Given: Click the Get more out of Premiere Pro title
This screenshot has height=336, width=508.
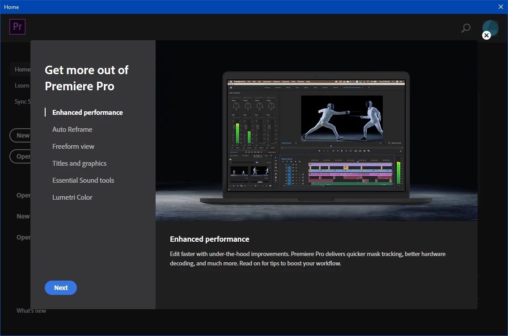Looking at the screenshot, I should click(x=87, y=78).
